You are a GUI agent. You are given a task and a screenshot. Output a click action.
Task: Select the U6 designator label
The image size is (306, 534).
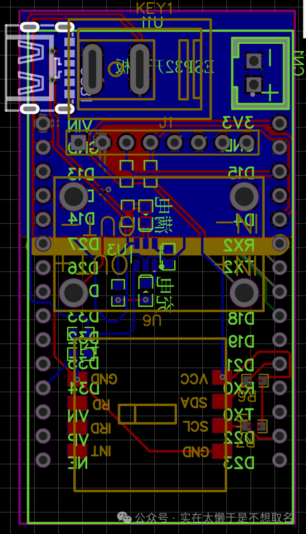pos(152,321)
